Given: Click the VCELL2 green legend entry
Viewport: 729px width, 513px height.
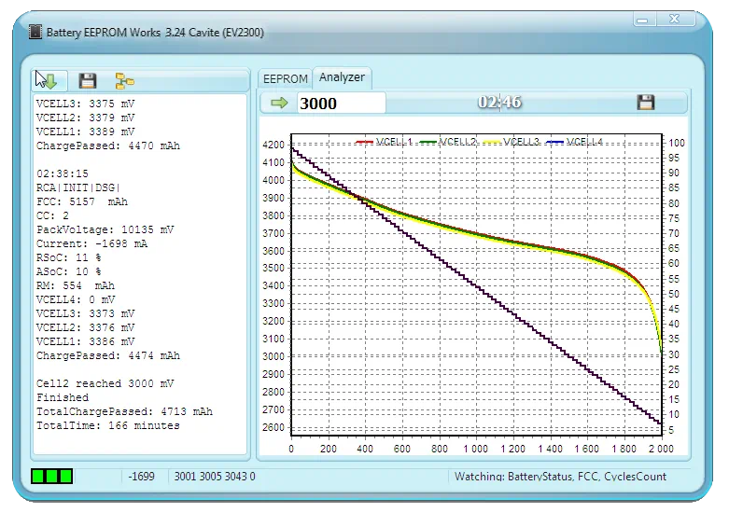Looking at the screenshot, I should (449, 142).
